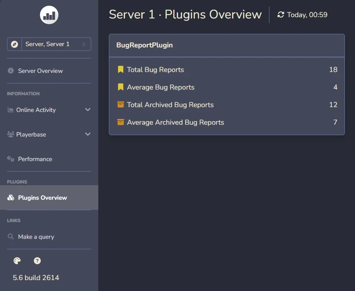This screenshot has width=355, height=291.
Task: Click the plugins icon beside Plugins Overview
Action: 11,198
